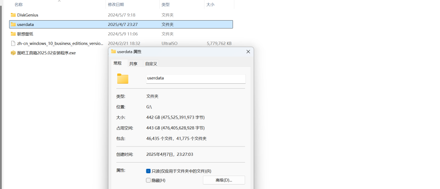Click the UltraISO type cell

point(170,43)
